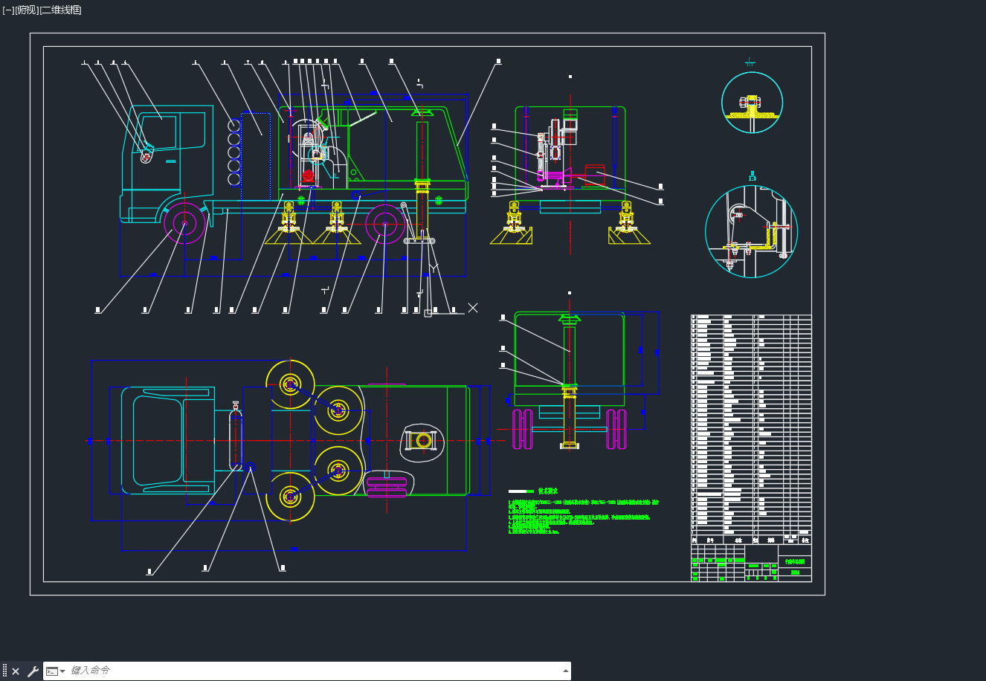Open command line customize wrench settings
The width and height of the screenshot is (986, 681).
coord(33,671)
